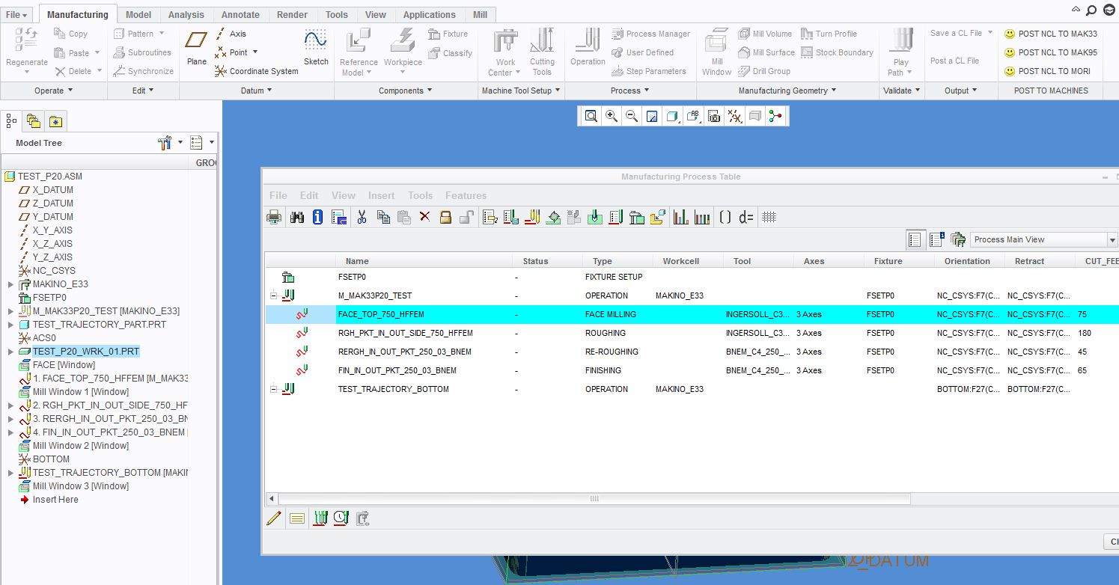Click the red X delete icon
1119x585 pixels.
(424, 217)
